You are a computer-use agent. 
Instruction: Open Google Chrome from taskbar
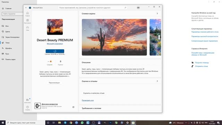pyautogui.click(x=71, y=123)
